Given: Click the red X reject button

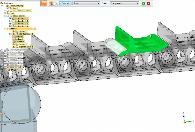Looking at the screenshot, I should coord(148,3).
